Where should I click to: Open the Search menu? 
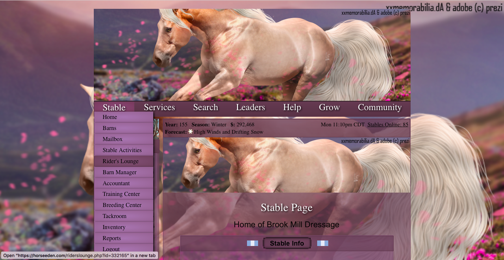206,107
